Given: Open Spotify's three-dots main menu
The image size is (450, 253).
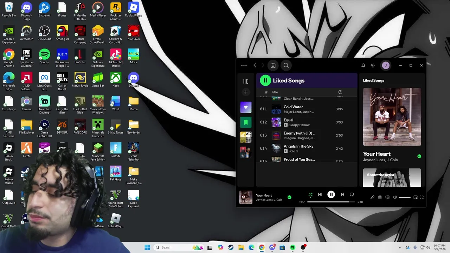Looking at the screenshot, I should pyautogui.click(x=244, y=65).
